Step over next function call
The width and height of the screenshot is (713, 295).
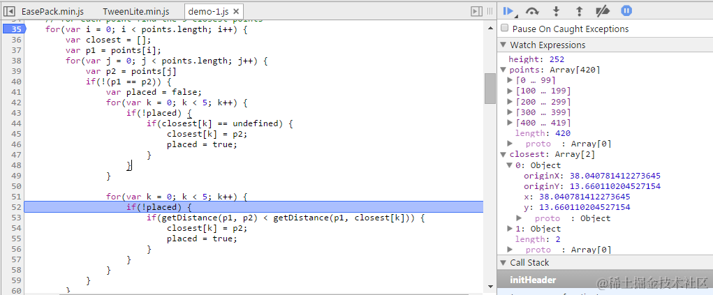[533, 11]
